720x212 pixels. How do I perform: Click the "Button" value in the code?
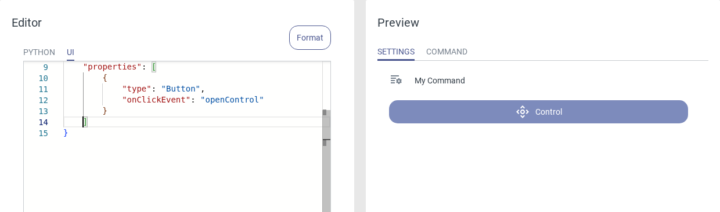click(181, 89)
